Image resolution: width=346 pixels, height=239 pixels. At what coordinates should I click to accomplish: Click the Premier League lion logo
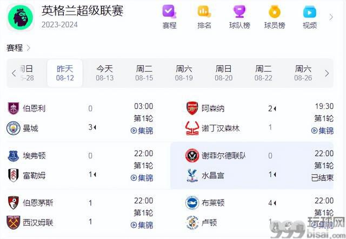21,17
